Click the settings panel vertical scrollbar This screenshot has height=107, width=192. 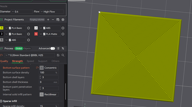(x=65, y=91)
